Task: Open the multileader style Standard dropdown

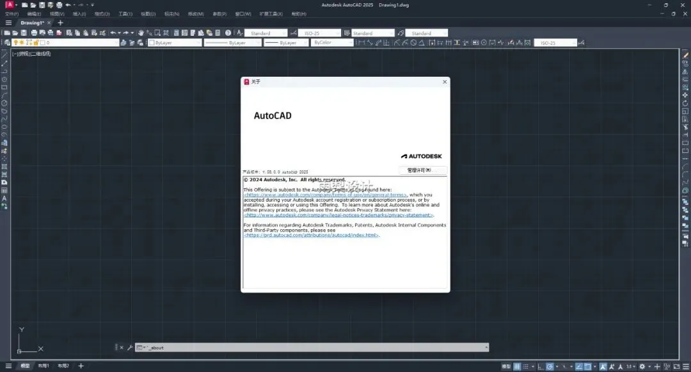Action: pos(427,33)
